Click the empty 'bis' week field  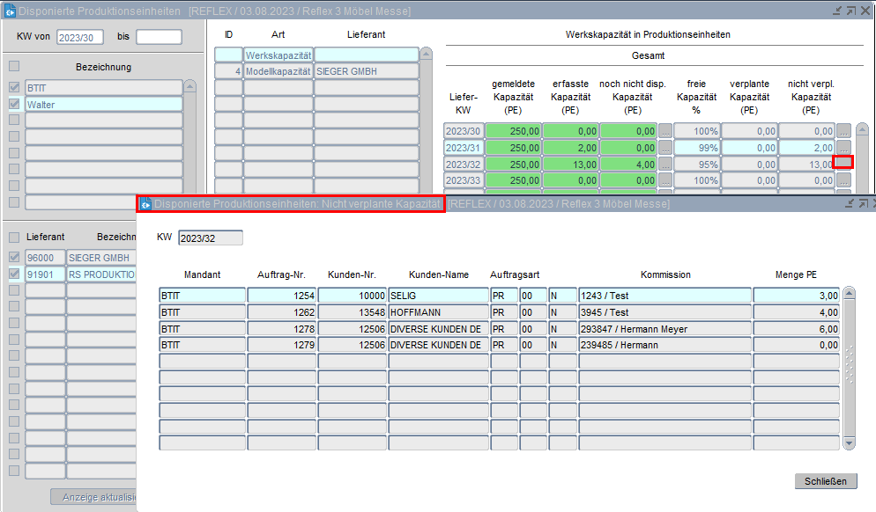coord(159,37)
